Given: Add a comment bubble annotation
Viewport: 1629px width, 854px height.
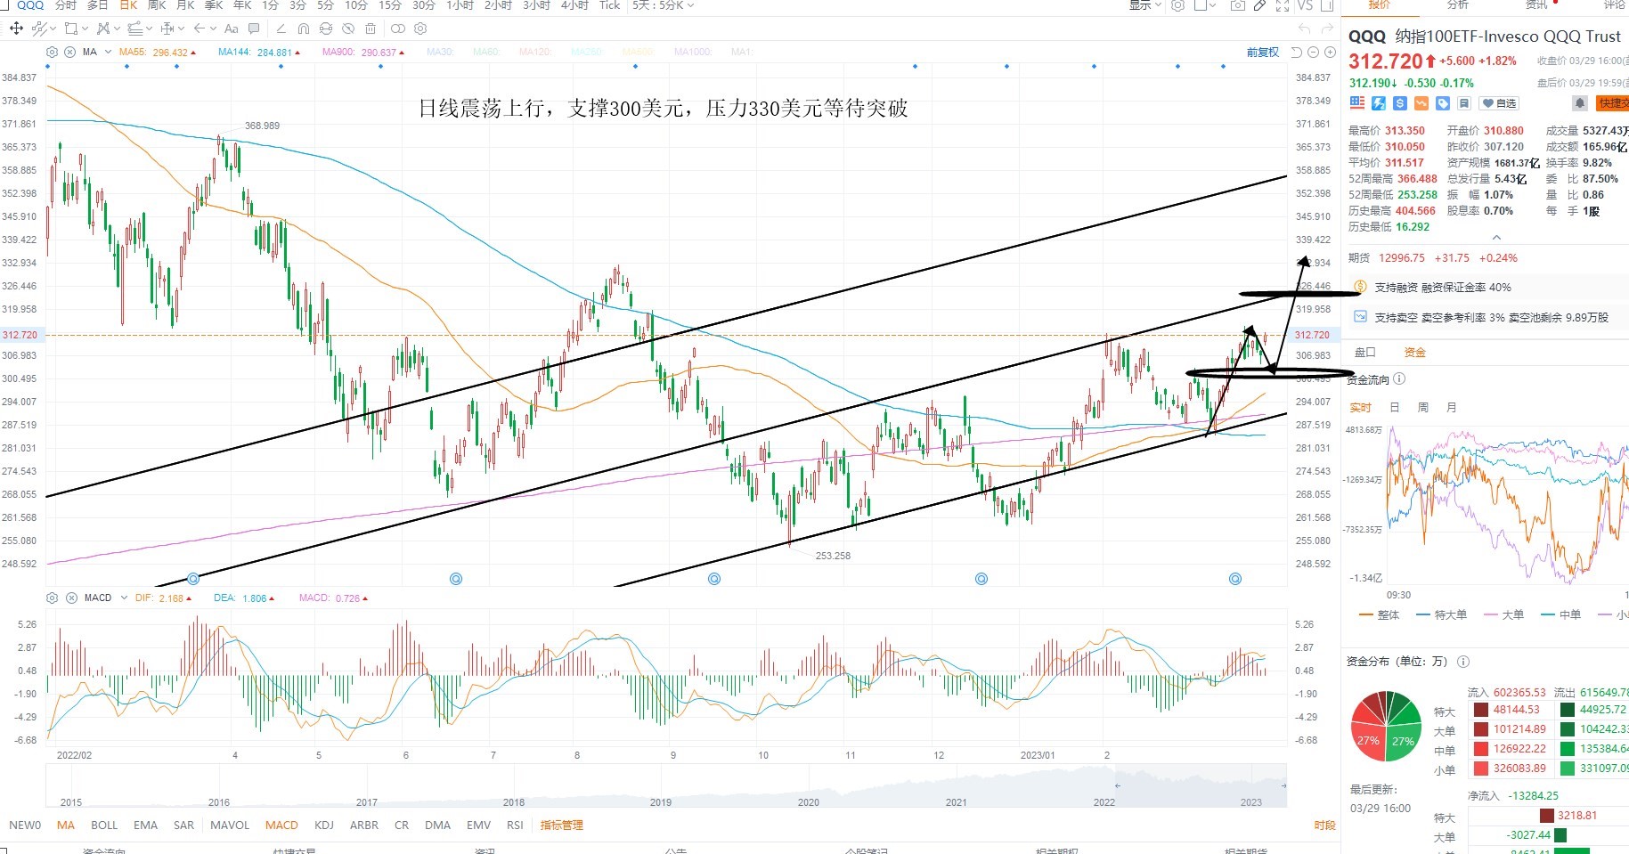Looking at the screenshot, I should pos(254,28).
